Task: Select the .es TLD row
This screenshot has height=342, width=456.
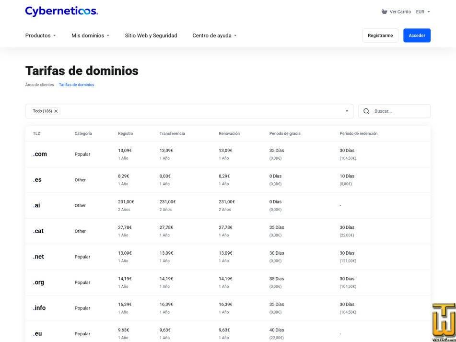Action: coord(228,180)
